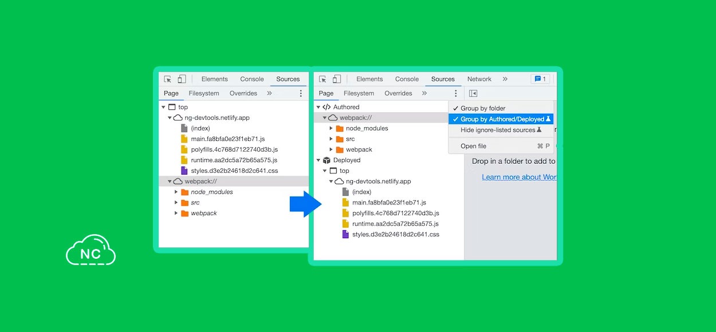Open three-dot menu in right panel navigator
The height and width of the screenshot is (332, 716).
456,93
